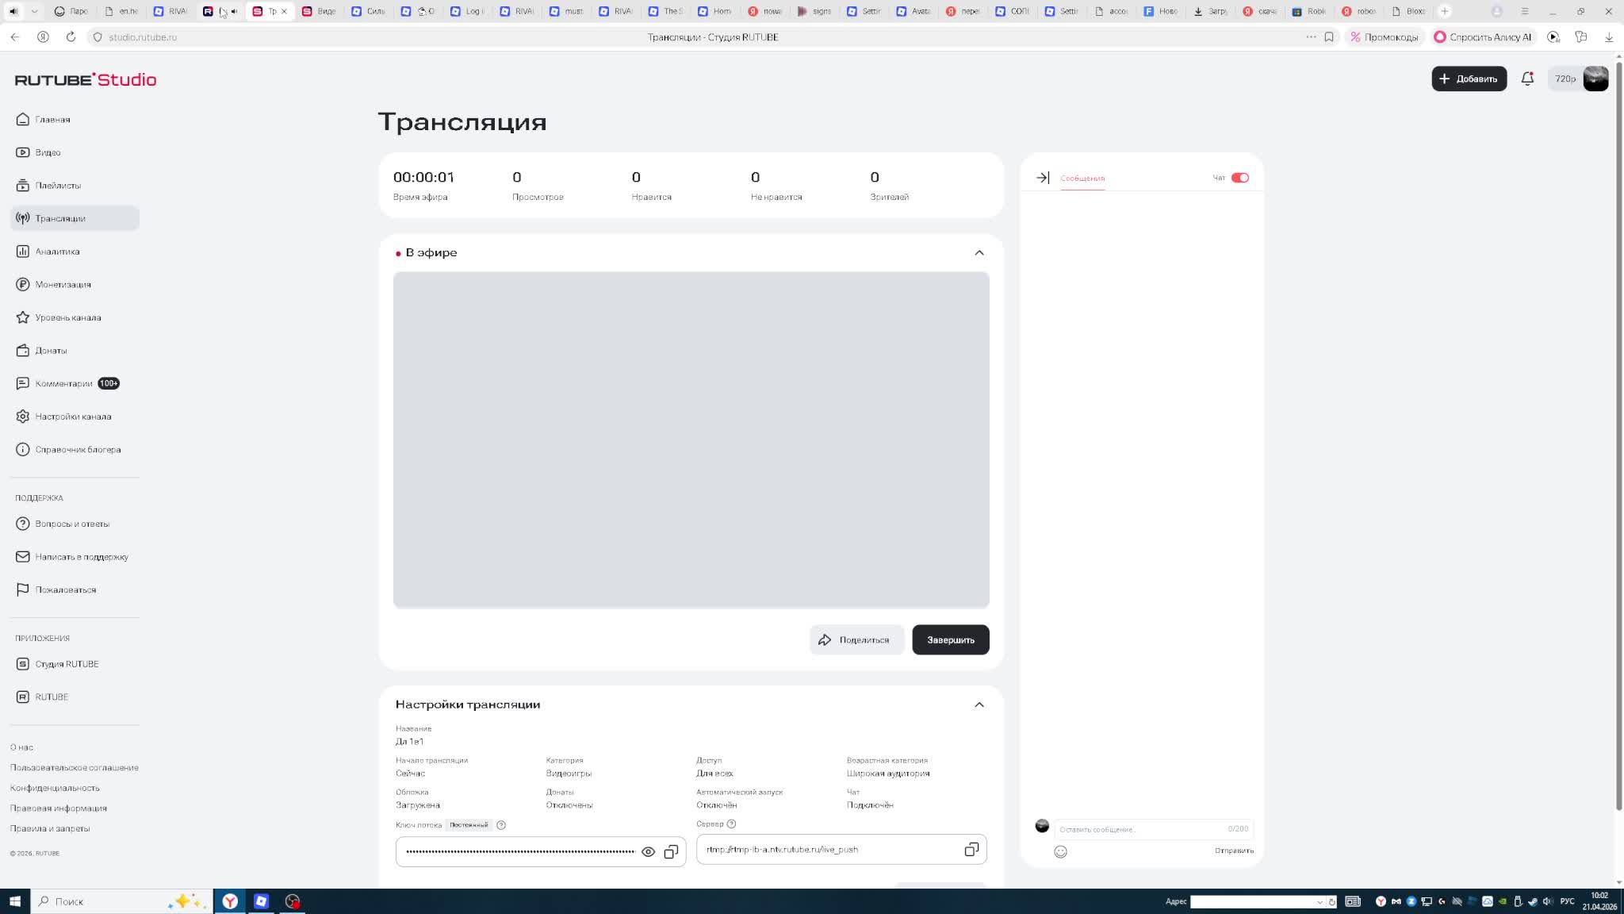1624x914 pixels.
Task: Reveal the hidden stream key
Action: (x=648, y=851)
